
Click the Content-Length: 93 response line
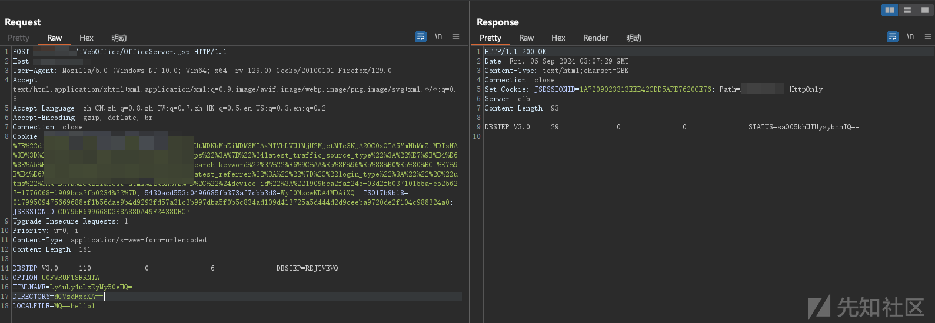[x=522, y=108]
